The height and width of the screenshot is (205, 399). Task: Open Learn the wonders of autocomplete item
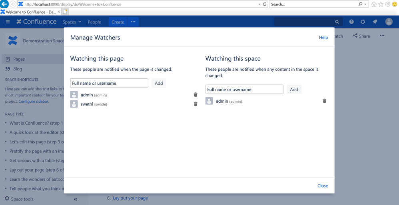point(36,179)
